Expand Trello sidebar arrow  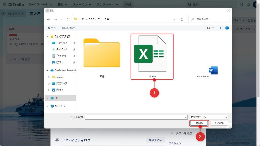point(3,14)
